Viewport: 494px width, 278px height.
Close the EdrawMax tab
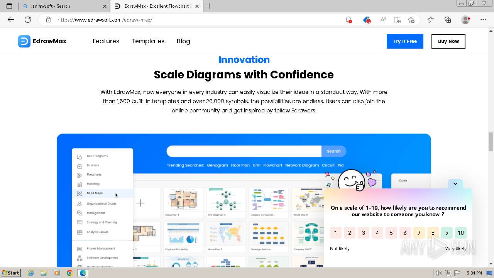click(197, 6)
